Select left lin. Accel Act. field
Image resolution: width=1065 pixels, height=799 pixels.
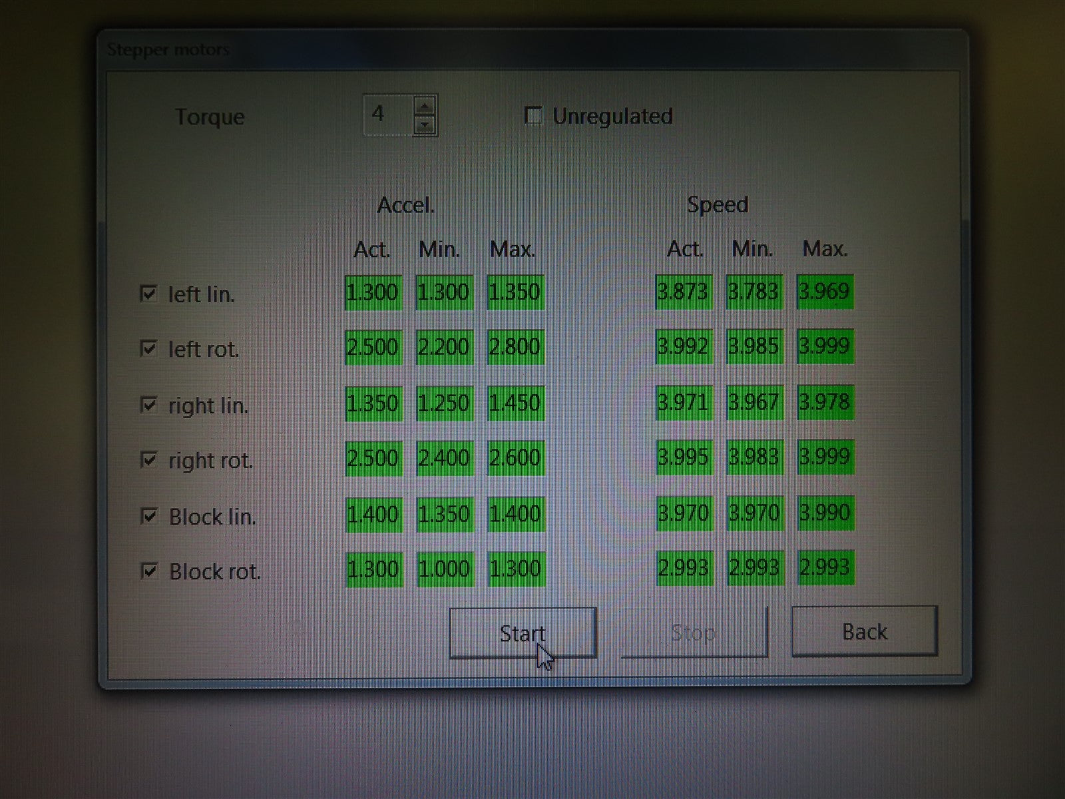coord(373,292)
